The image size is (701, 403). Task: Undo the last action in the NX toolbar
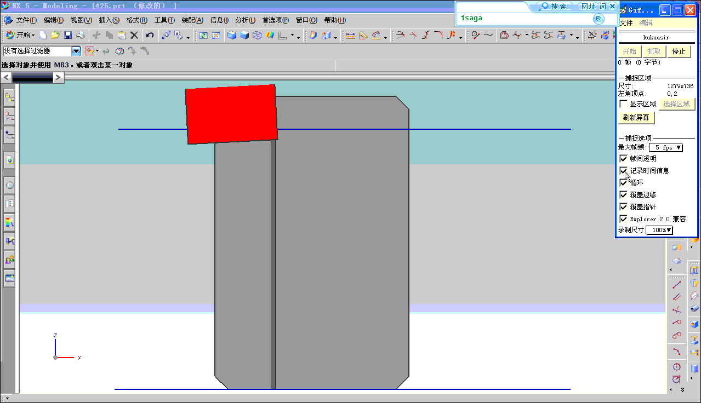(150, 35)
